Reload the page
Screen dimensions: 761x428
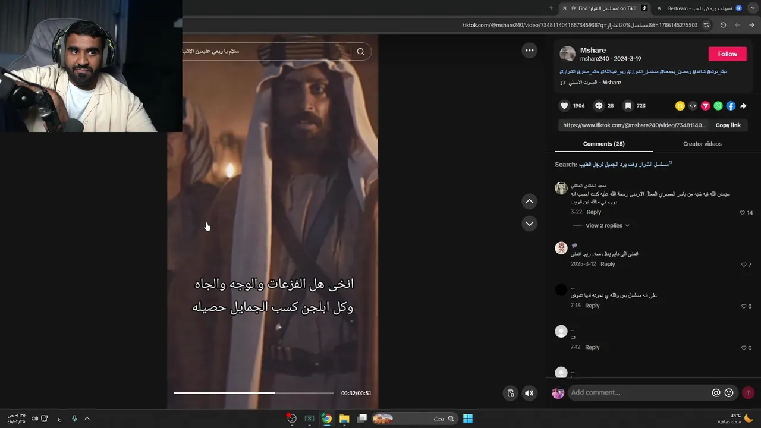(723, 25)
